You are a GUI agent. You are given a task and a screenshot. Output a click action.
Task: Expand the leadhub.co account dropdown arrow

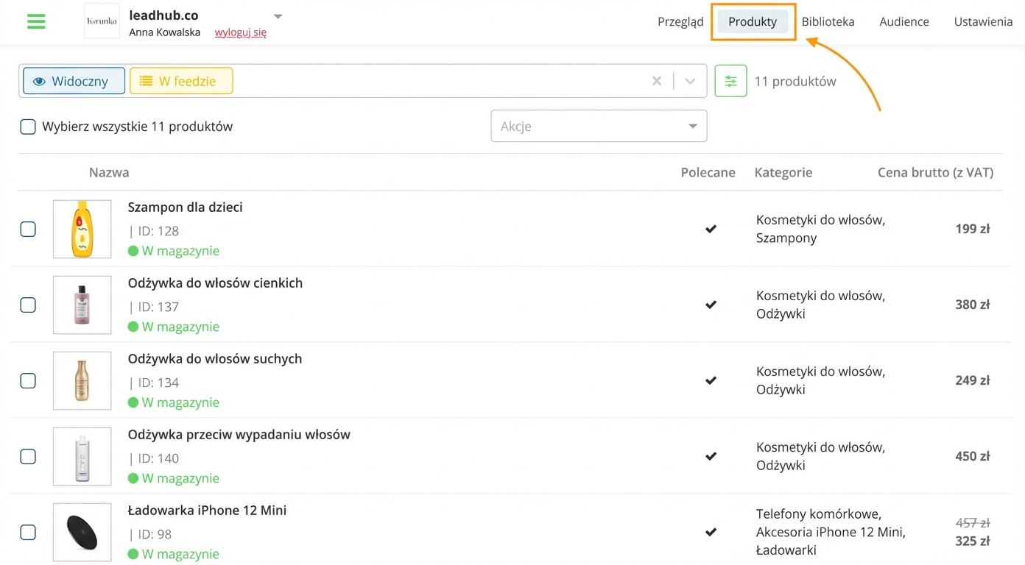(x=278, y=16)
